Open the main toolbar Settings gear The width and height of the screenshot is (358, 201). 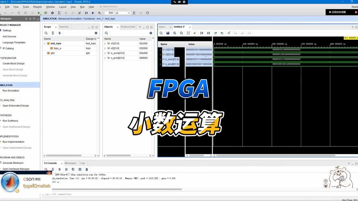[52, 13]
